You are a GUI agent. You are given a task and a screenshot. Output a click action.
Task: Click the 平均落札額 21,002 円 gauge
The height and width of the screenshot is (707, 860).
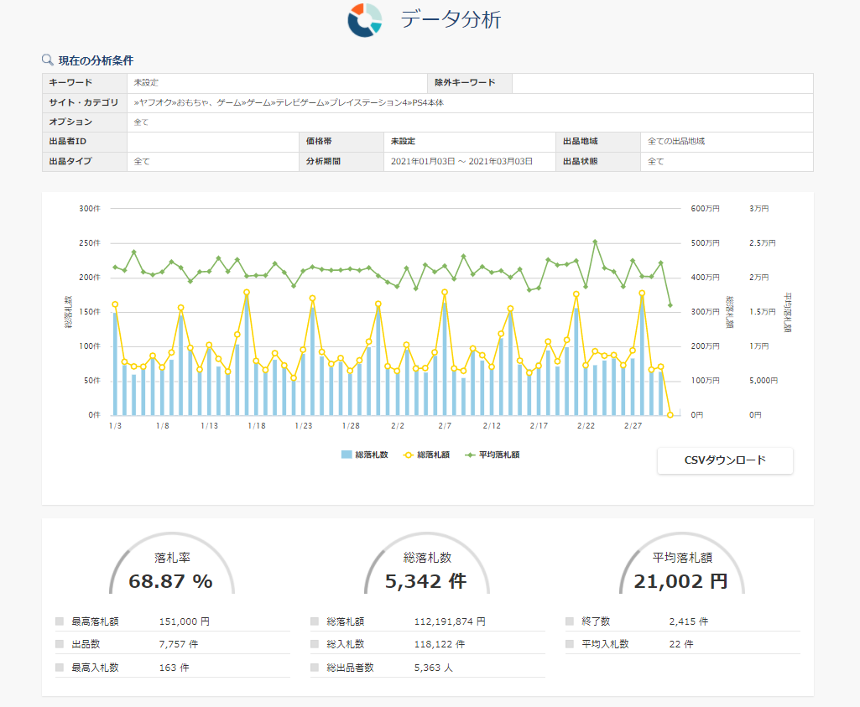coord(681,570)
